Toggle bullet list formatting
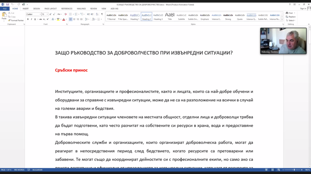 71,14
